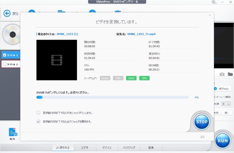Enable shutdown PC after conversion checkbox
This screenshot has width=234, height=153.
click(38, 113)
